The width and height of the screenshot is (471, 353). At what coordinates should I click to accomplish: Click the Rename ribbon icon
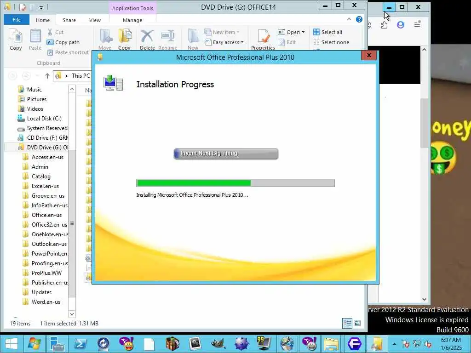(167, 40)
